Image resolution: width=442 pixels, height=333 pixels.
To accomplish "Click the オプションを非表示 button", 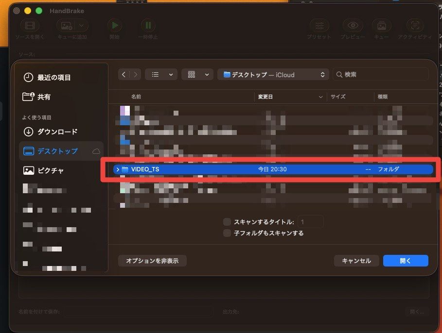I will [152, 261].
